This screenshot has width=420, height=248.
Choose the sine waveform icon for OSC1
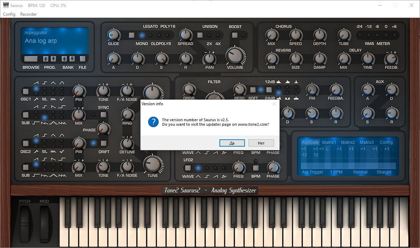(61, 83)
